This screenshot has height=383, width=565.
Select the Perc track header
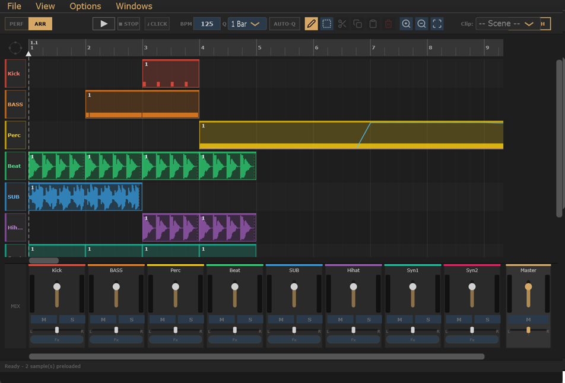15,135
